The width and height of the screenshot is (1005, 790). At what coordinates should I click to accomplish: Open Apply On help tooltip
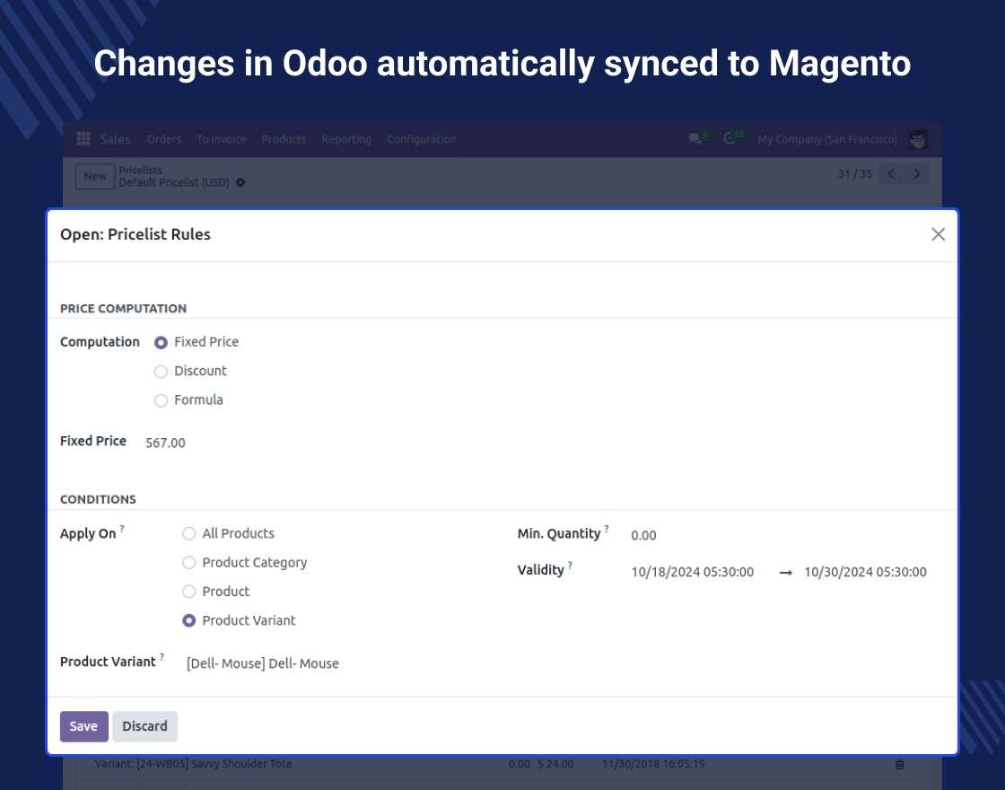click(x=122, y=529)
